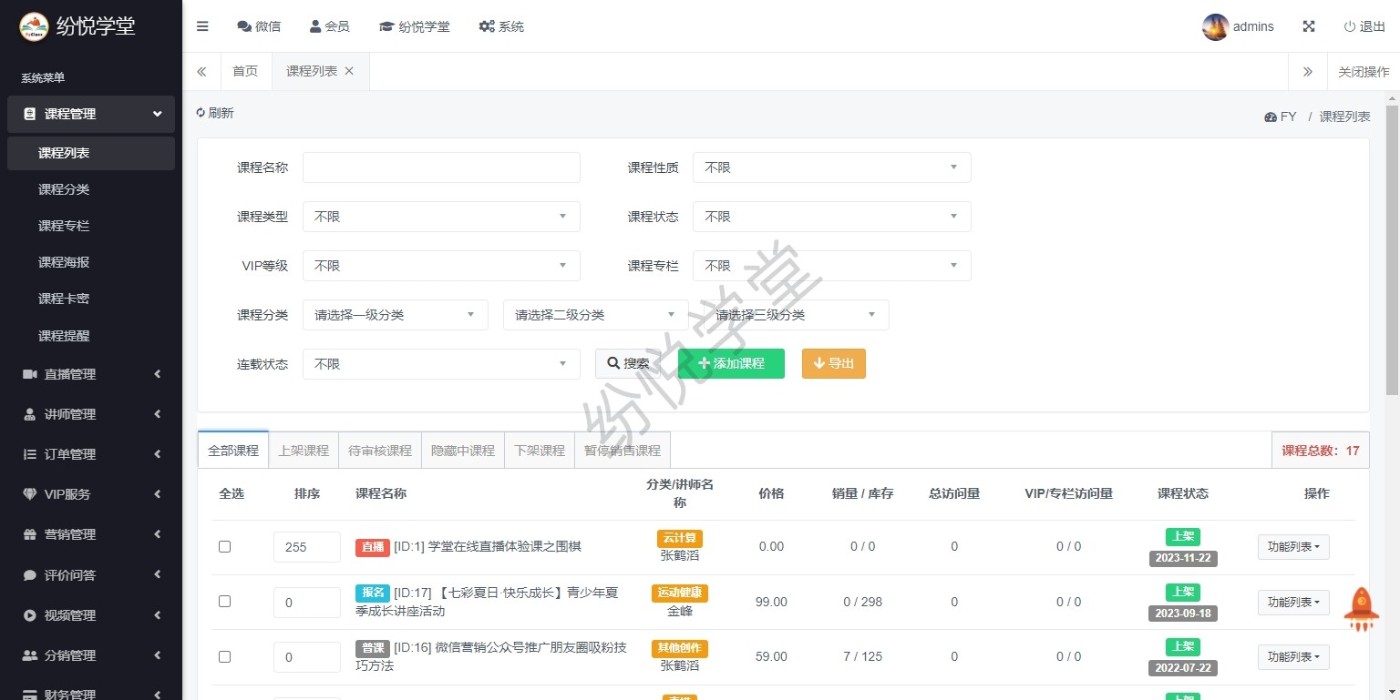The image size is (1400, 700).
Task: Switch to the 上架课程 tab
Action: coord(304,451)
